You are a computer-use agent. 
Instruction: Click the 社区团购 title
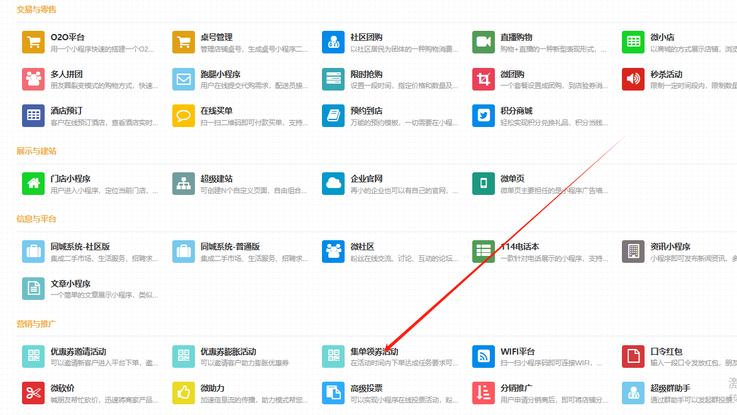pyautogui.click(x=366, y=37)
